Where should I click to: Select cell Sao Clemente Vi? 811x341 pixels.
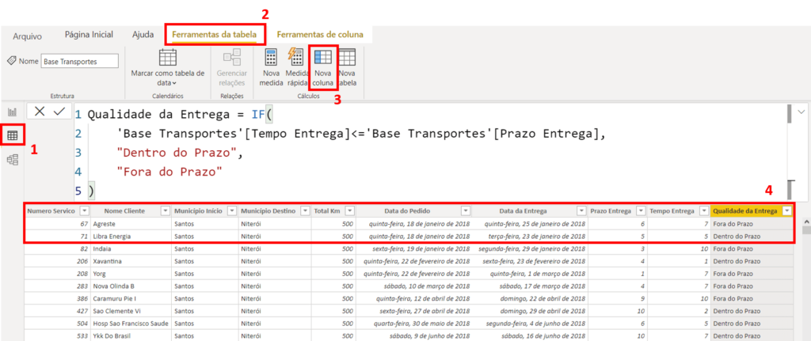pyautogui.click(x=131, y=311)
